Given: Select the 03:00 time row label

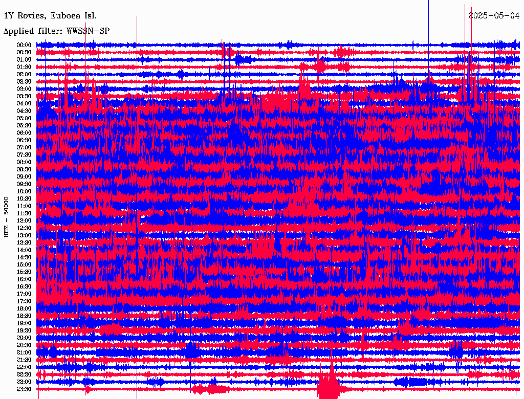Looking at the screenshot, I should [x=24, y=89].
